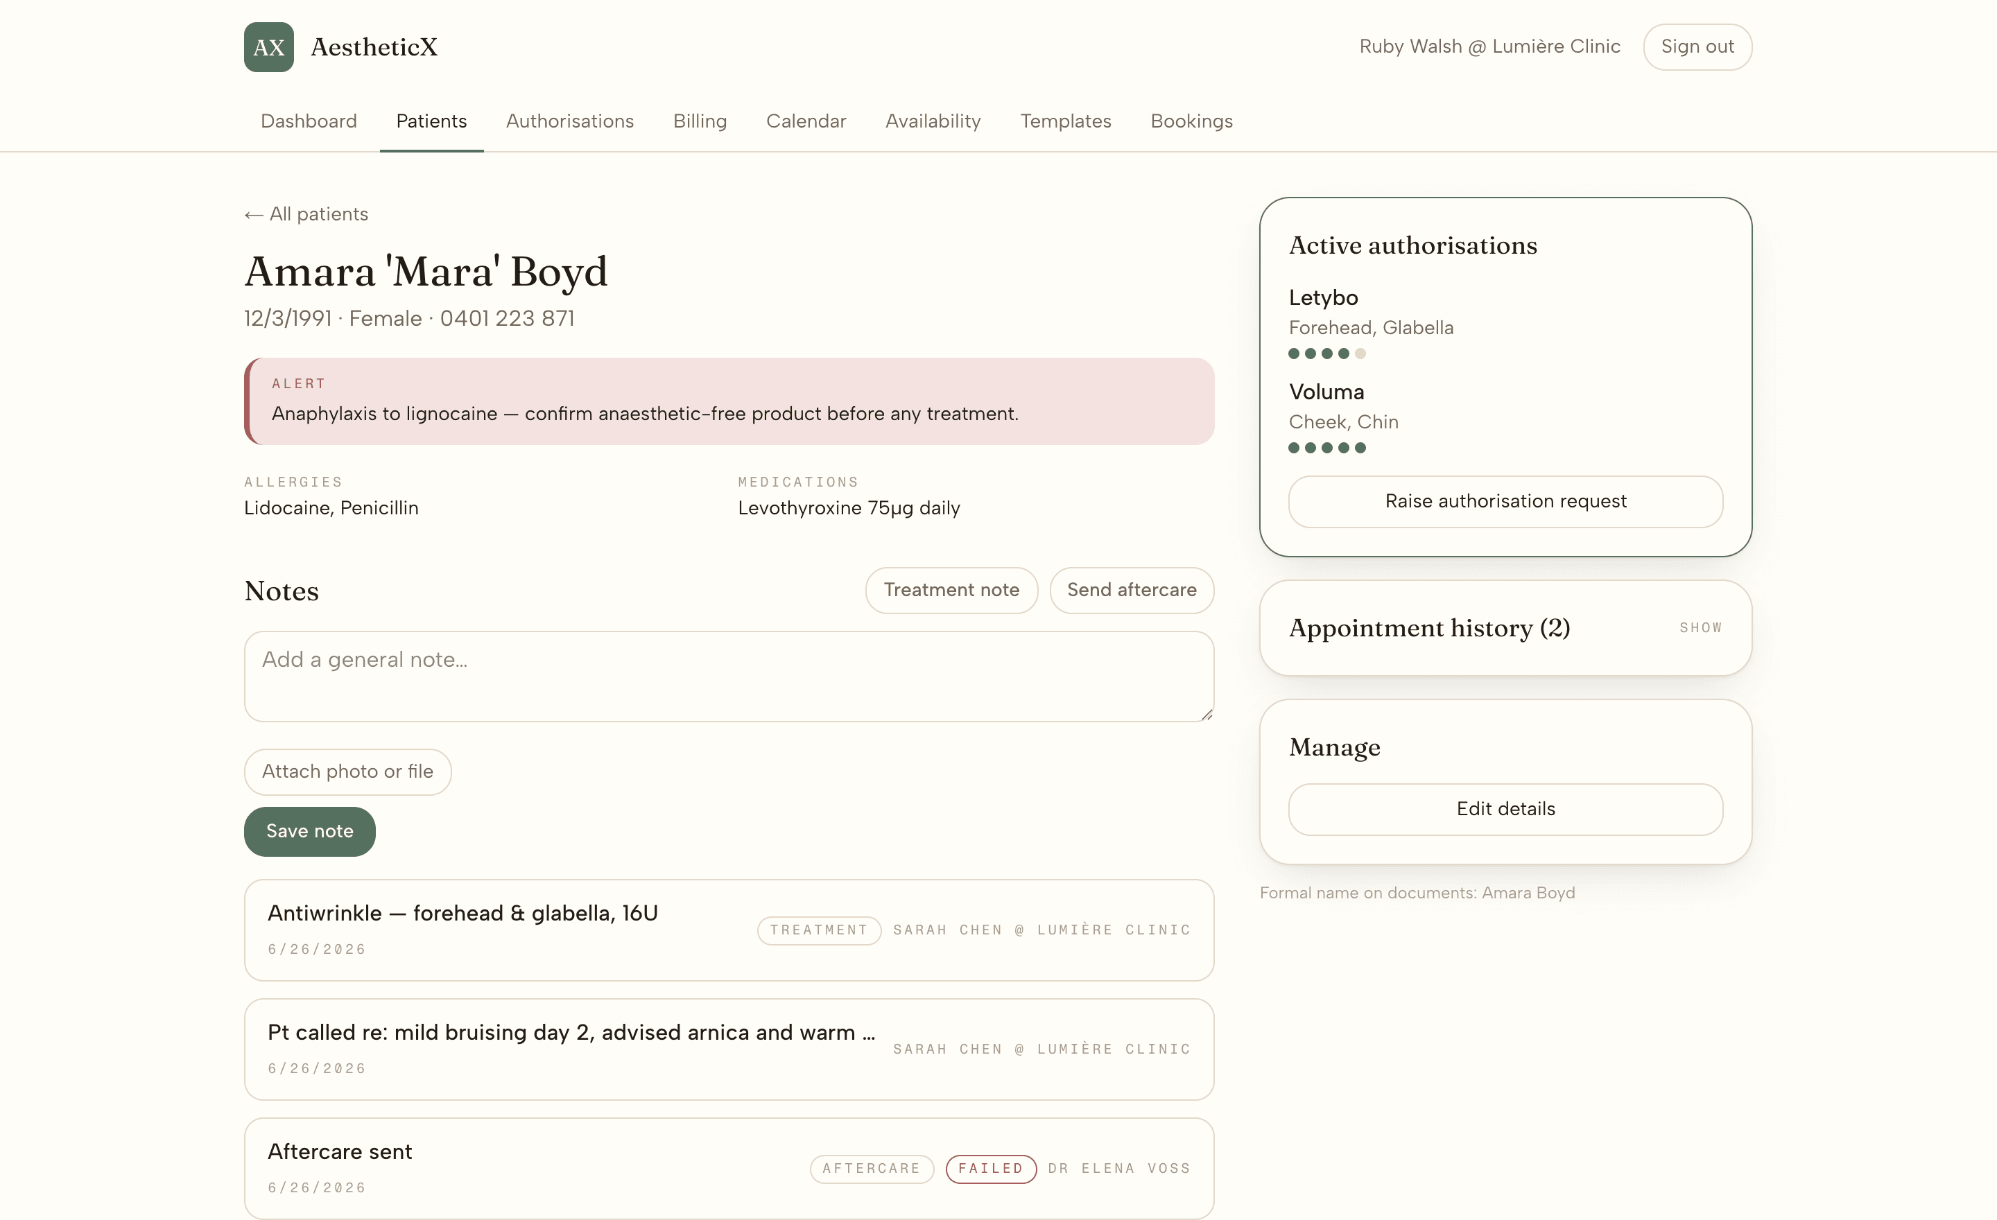Click the Letybo usage dots indicator

(x=1326, y=354)
